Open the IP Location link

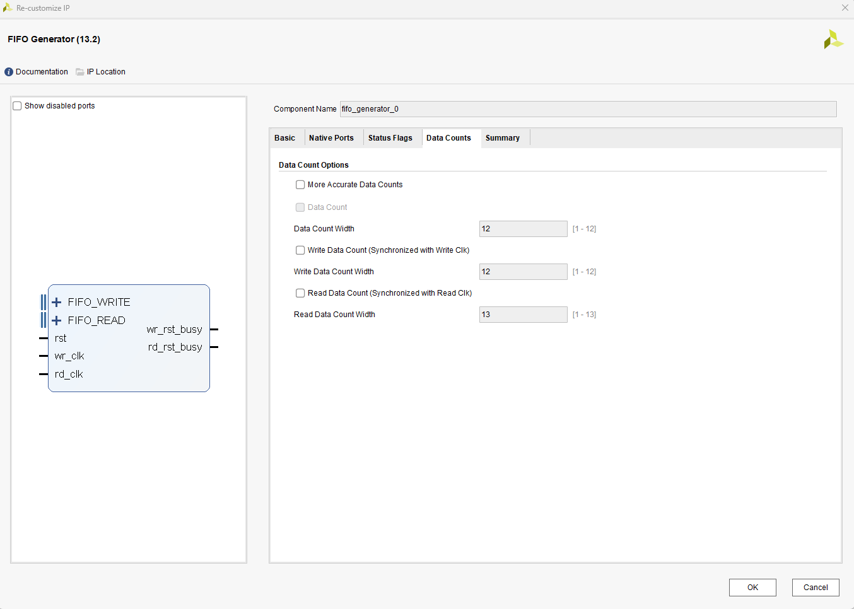tap(106, 72)
